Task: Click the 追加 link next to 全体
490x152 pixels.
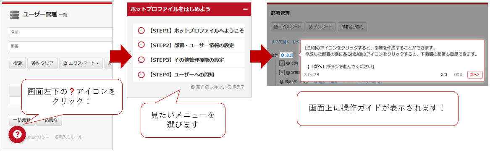Action: tap(286, 55)
